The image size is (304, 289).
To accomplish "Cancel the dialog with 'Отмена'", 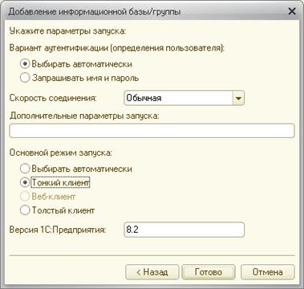I will pos(268,272).
